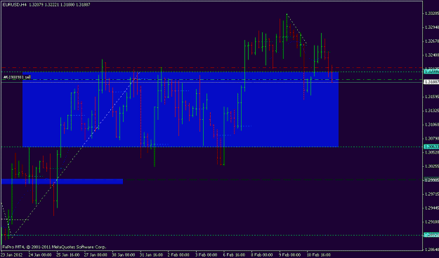Click the FxPro MT4 MetaQuotes copyright text

[54, 247]
